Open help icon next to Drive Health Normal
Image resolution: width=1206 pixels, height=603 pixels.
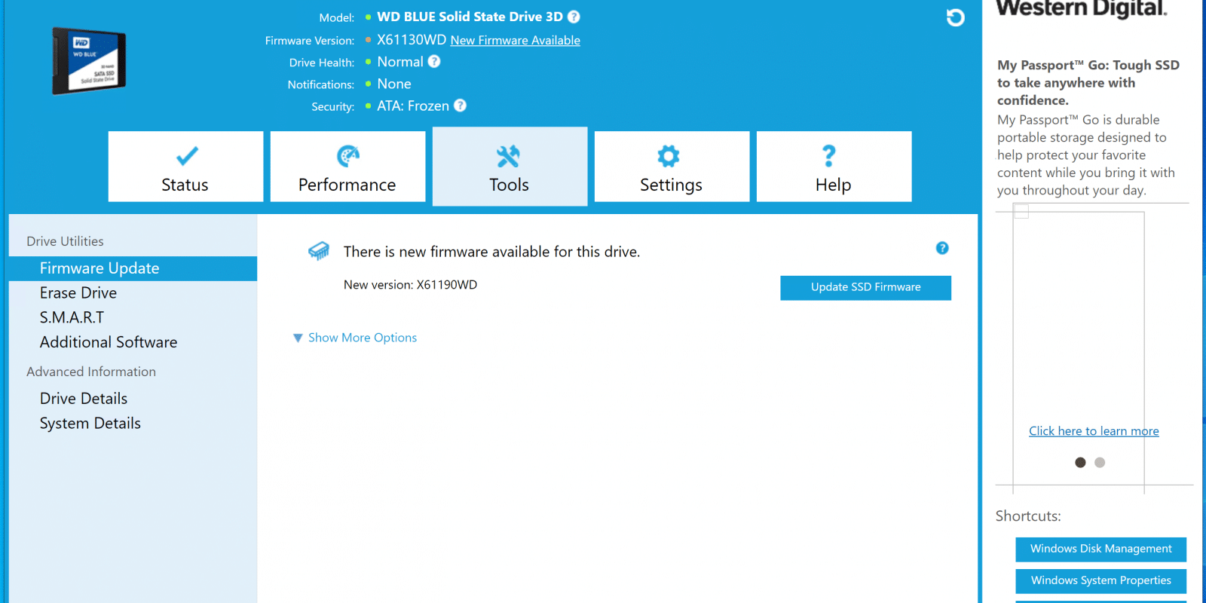coord(434,62)
